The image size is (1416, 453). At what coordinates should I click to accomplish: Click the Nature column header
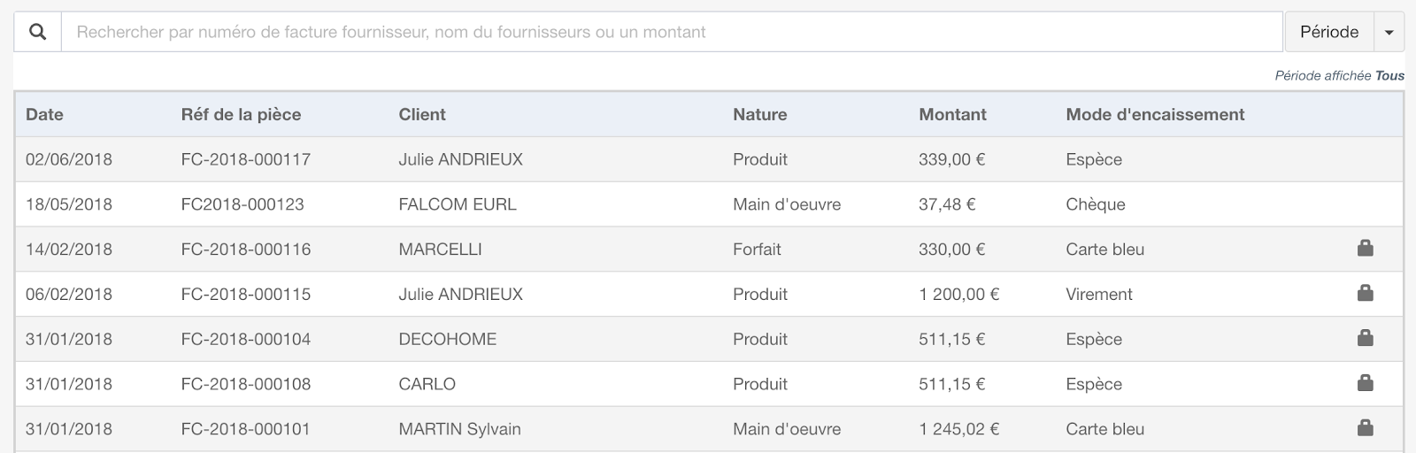pyautogui.click(x=759, y=114)
